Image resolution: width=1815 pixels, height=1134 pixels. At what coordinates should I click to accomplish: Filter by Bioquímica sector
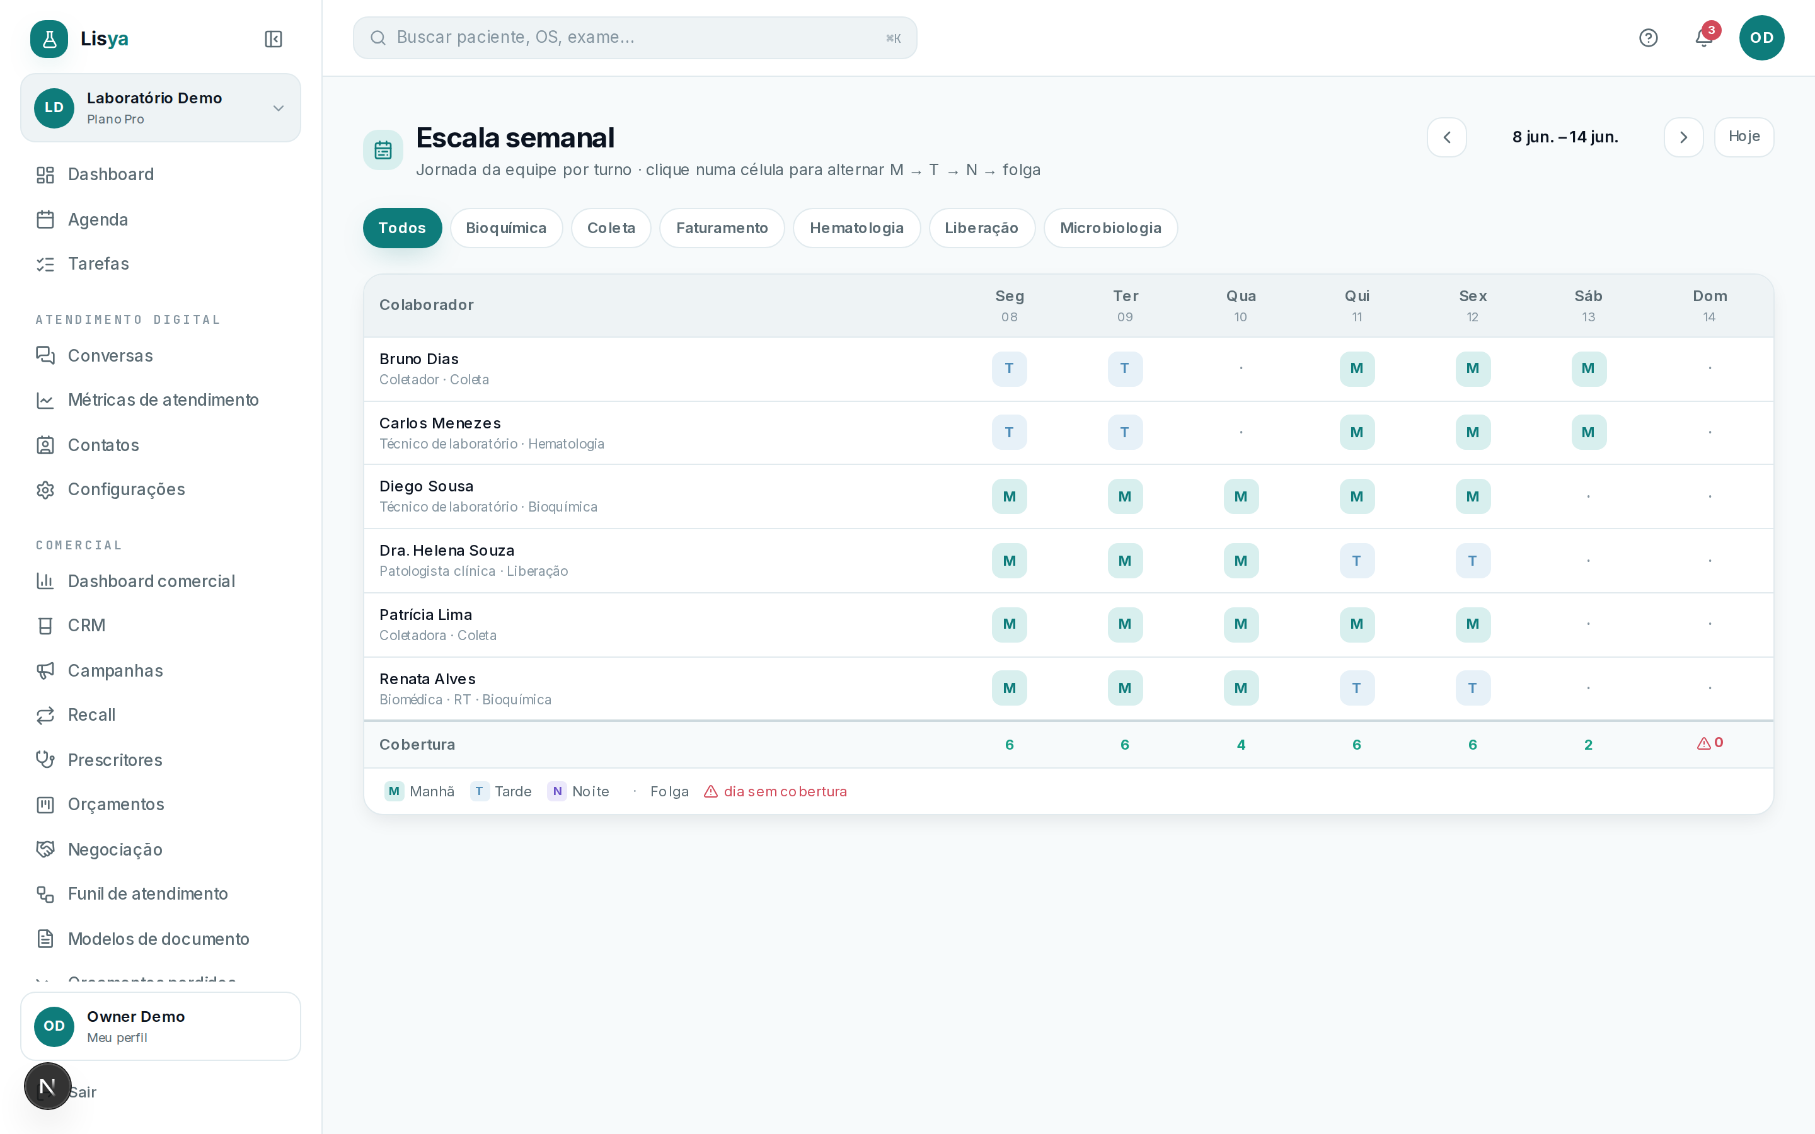506,228
